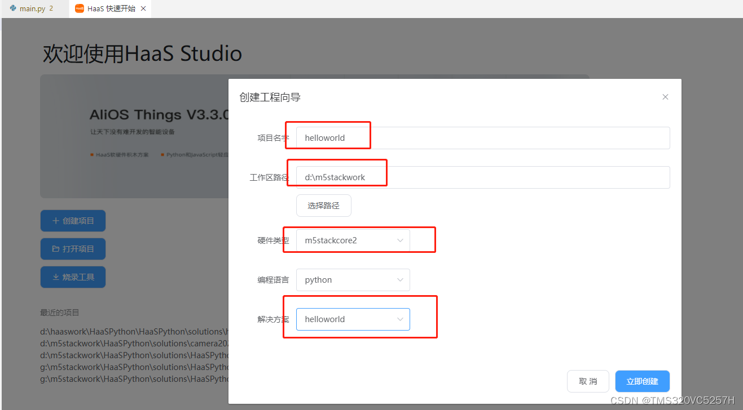Open last recent project under g:\m5stackwork
This screenshot has height=410, width=743.
[134, 379]
